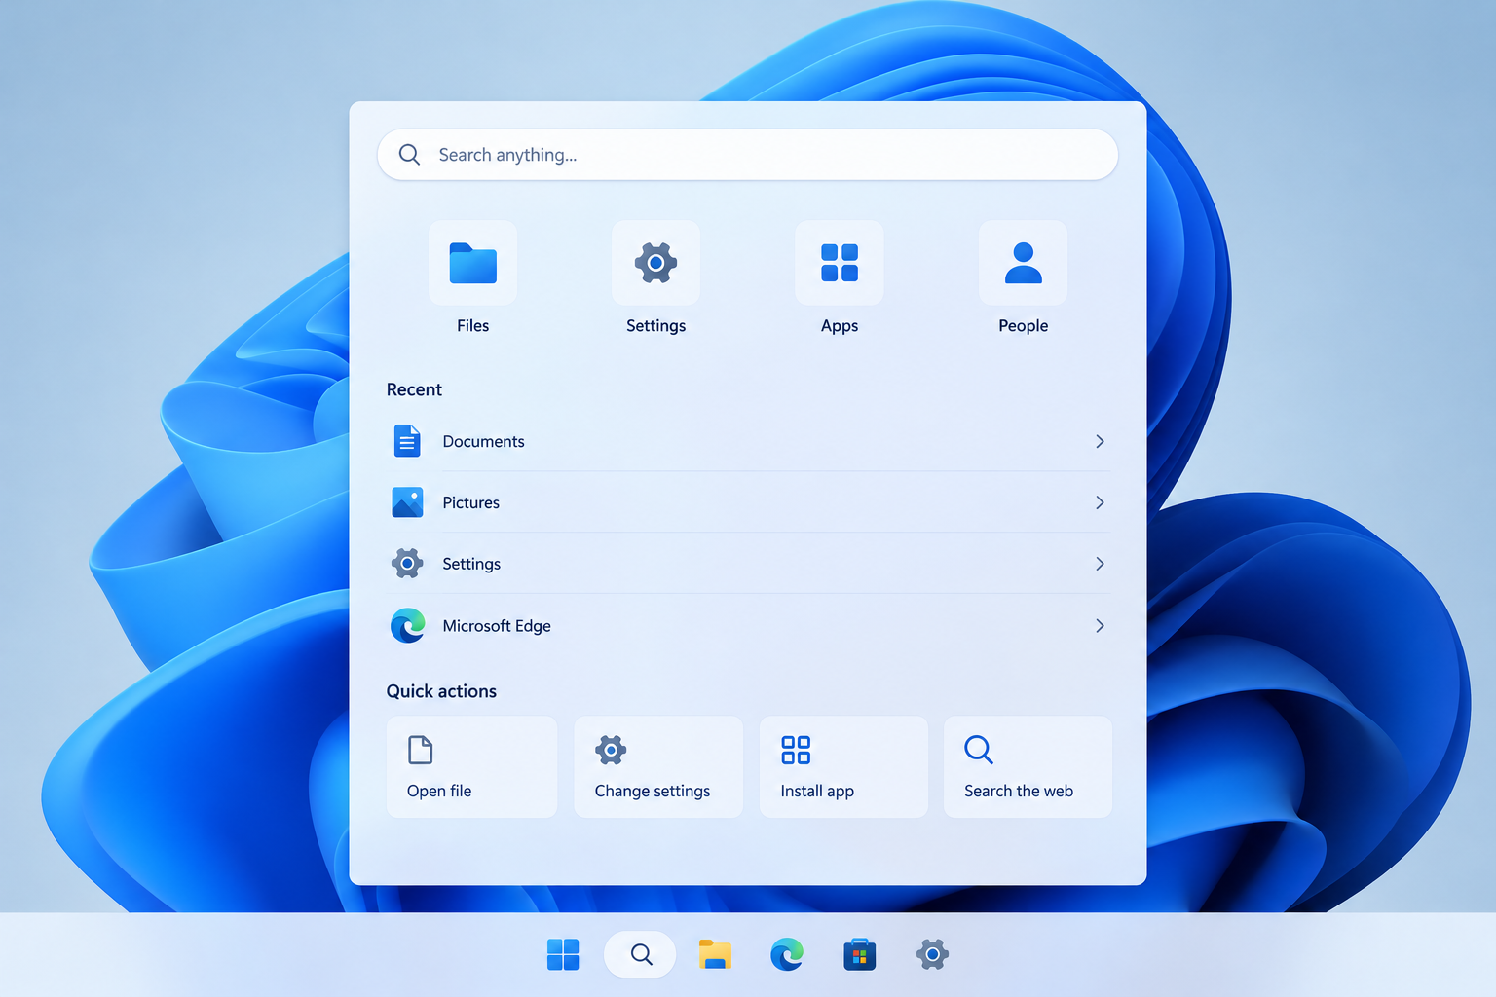The image size is (1496, 997).
Task: Open Settings gear in the taskbar
Action: coord(932,954)
